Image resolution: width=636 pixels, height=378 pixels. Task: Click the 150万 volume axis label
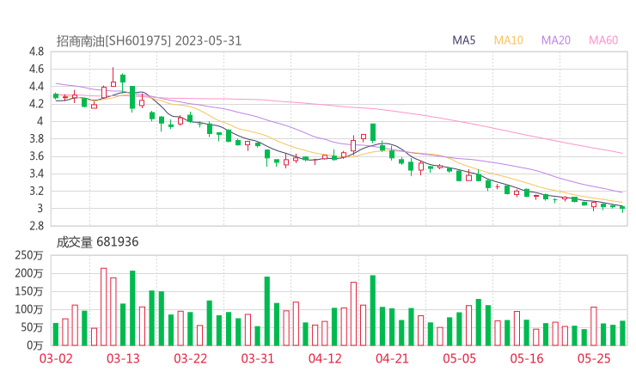pyautogui.click(x=28, y=291)
